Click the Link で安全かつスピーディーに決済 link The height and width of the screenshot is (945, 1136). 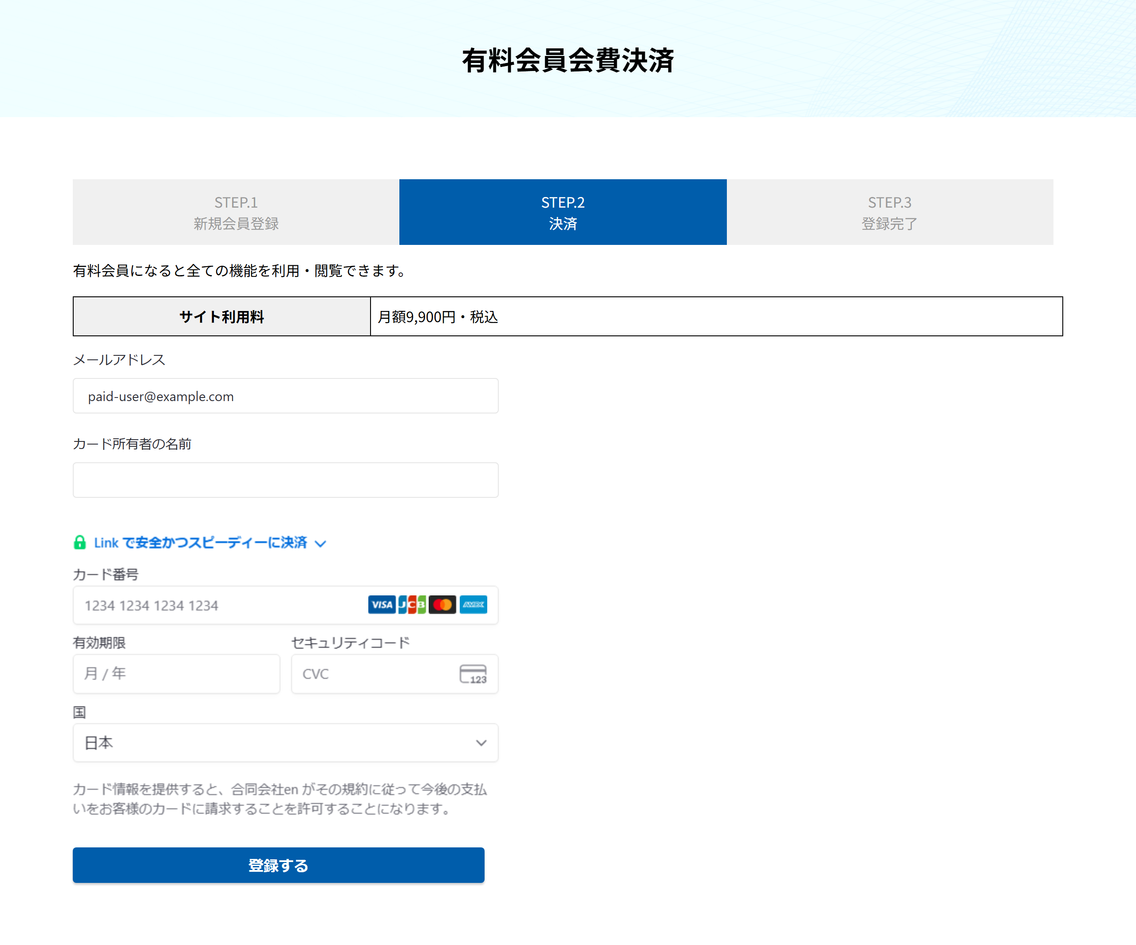point(200,543)
